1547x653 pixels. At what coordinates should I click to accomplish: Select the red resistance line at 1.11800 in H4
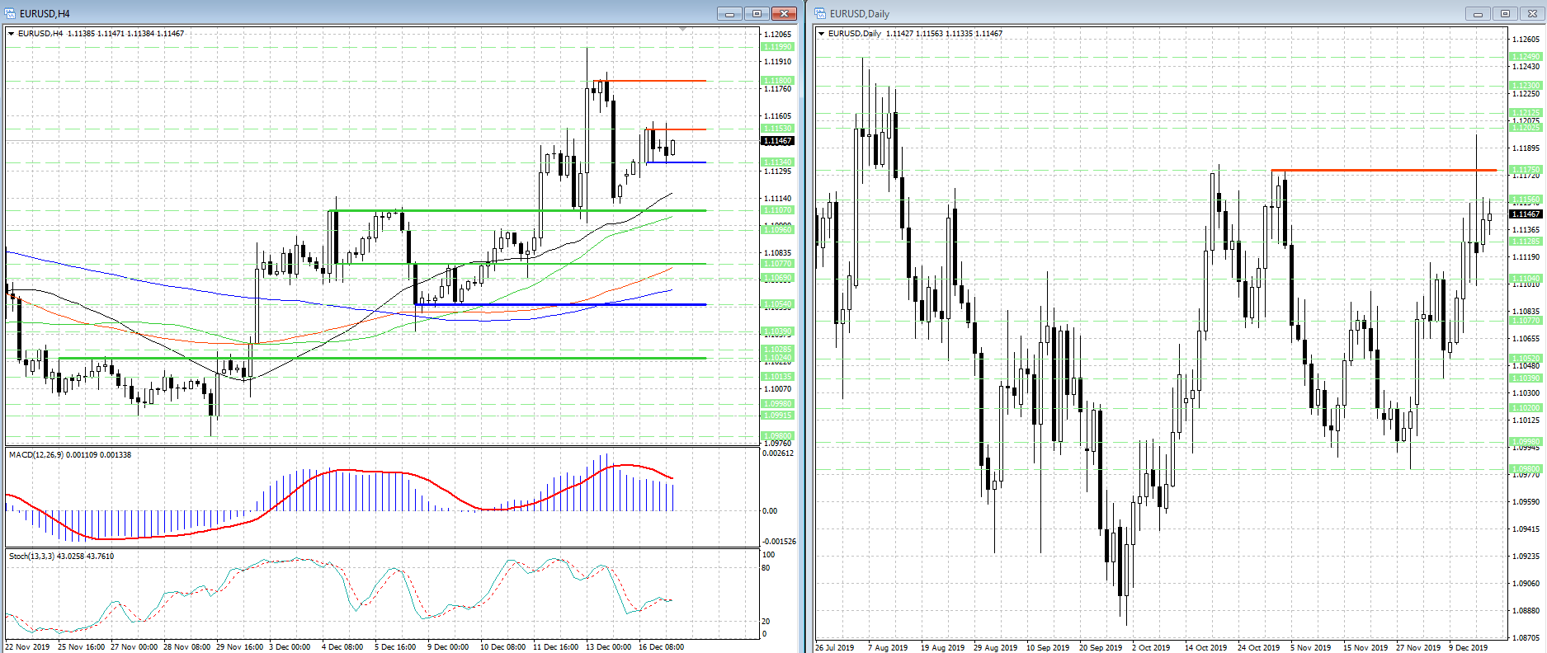coord(649,81)
